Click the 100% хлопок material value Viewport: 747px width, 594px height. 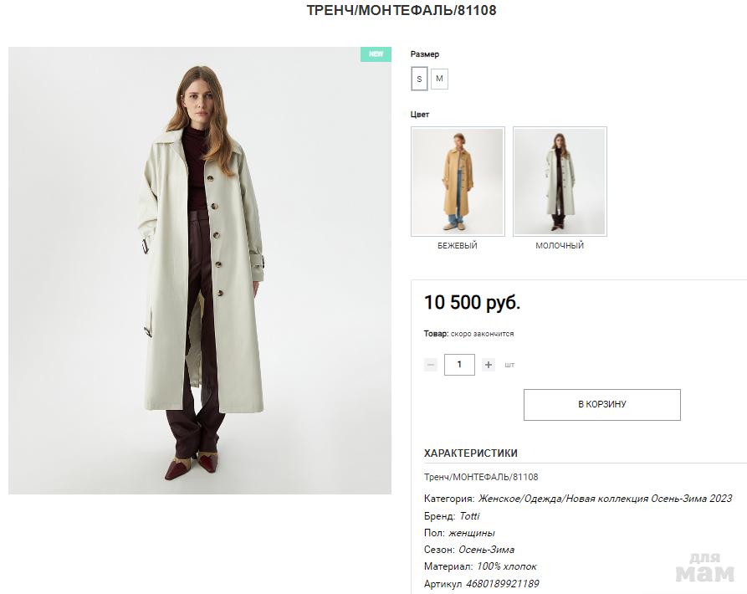click(506, 566)
